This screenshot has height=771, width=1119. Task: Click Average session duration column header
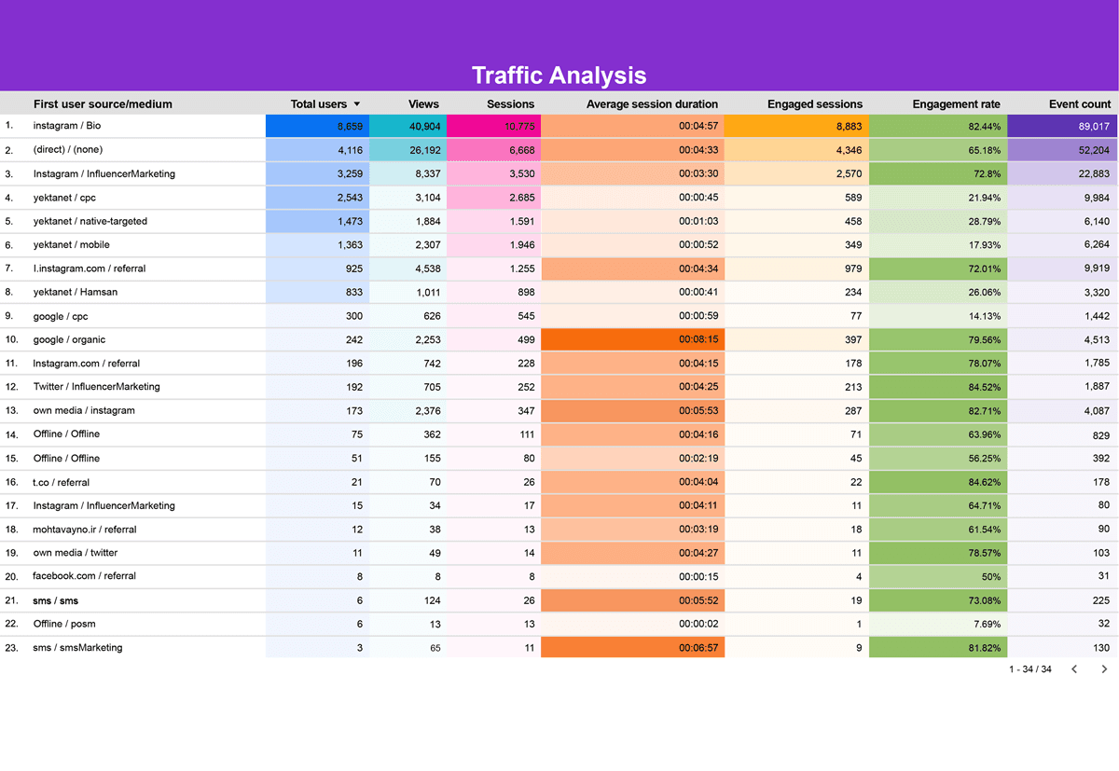click(x=652, y=104)
